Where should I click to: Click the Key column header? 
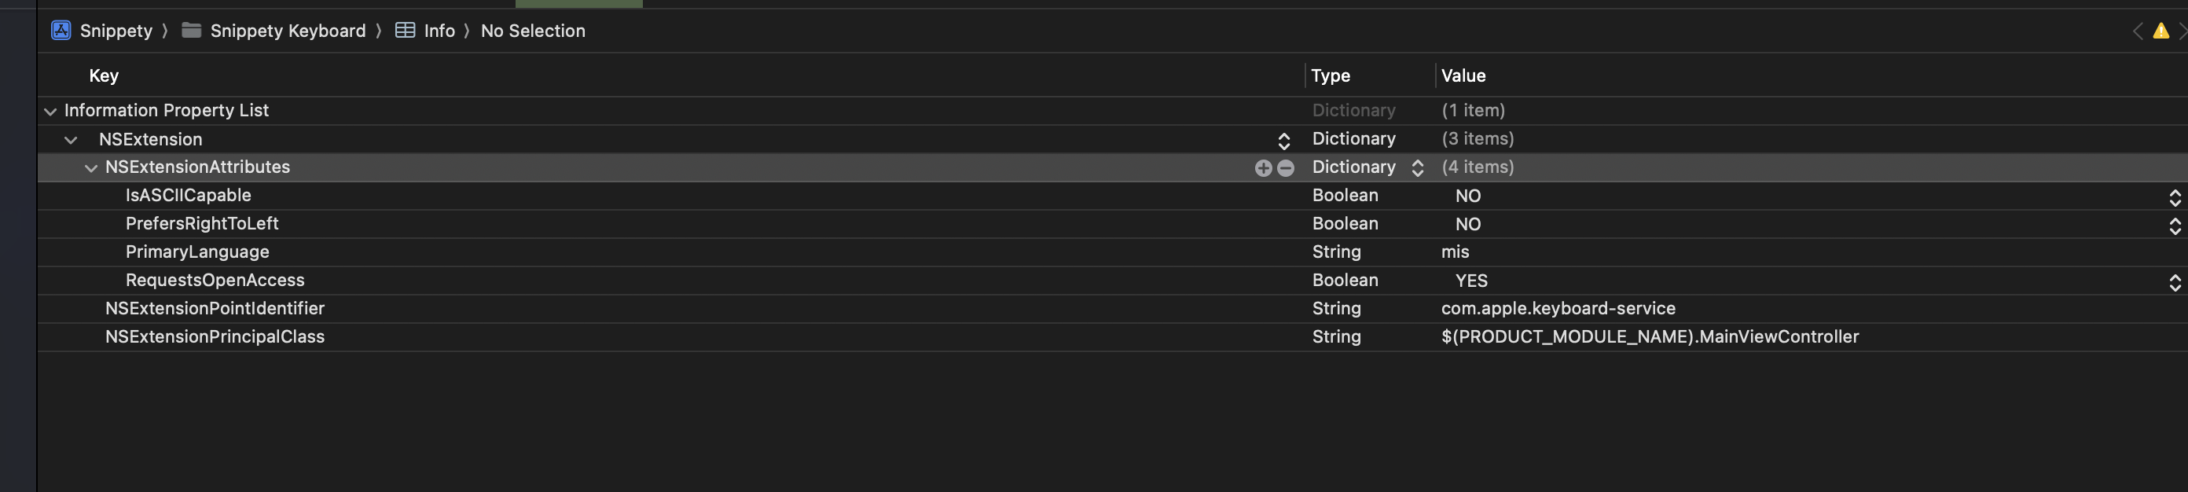pyautogui.click(x=104, y=75)
